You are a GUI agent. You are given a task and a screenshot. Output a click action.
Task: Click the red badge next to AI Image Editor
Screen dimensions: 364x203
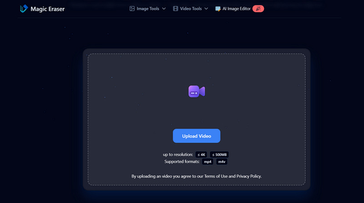tap(258, 9)
